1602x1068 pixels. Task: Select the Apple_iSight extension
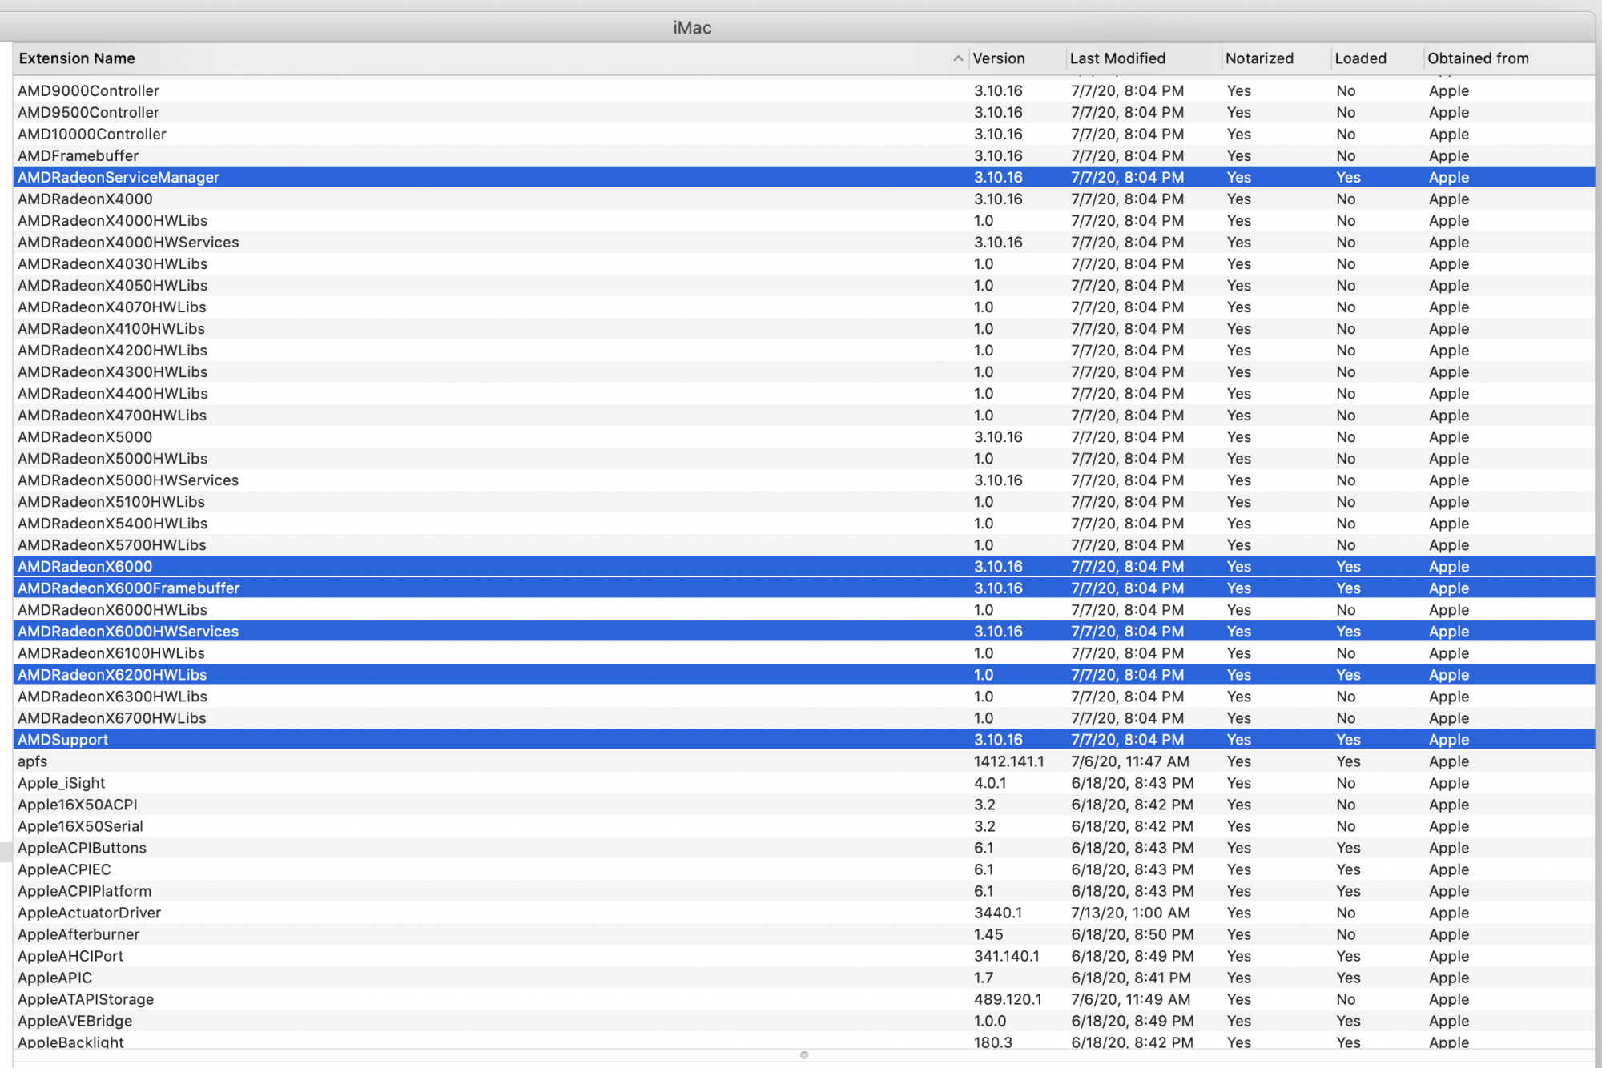(x=62, y=783)
